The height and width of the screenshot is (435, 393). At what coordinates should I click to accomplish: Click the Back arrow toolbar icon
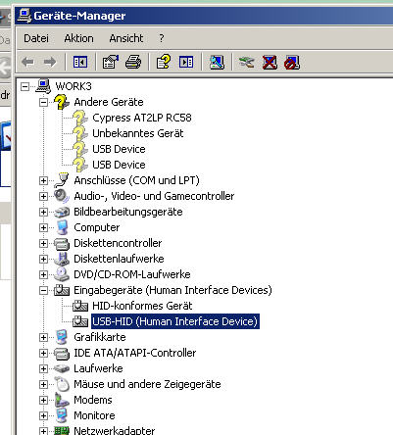click(x=27, y=62)
